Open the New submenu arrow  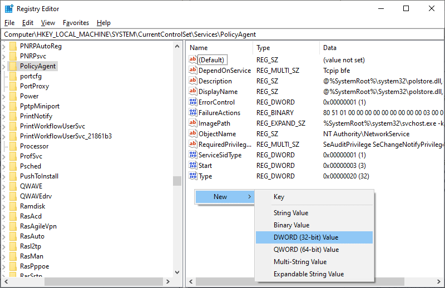[249, 197]
